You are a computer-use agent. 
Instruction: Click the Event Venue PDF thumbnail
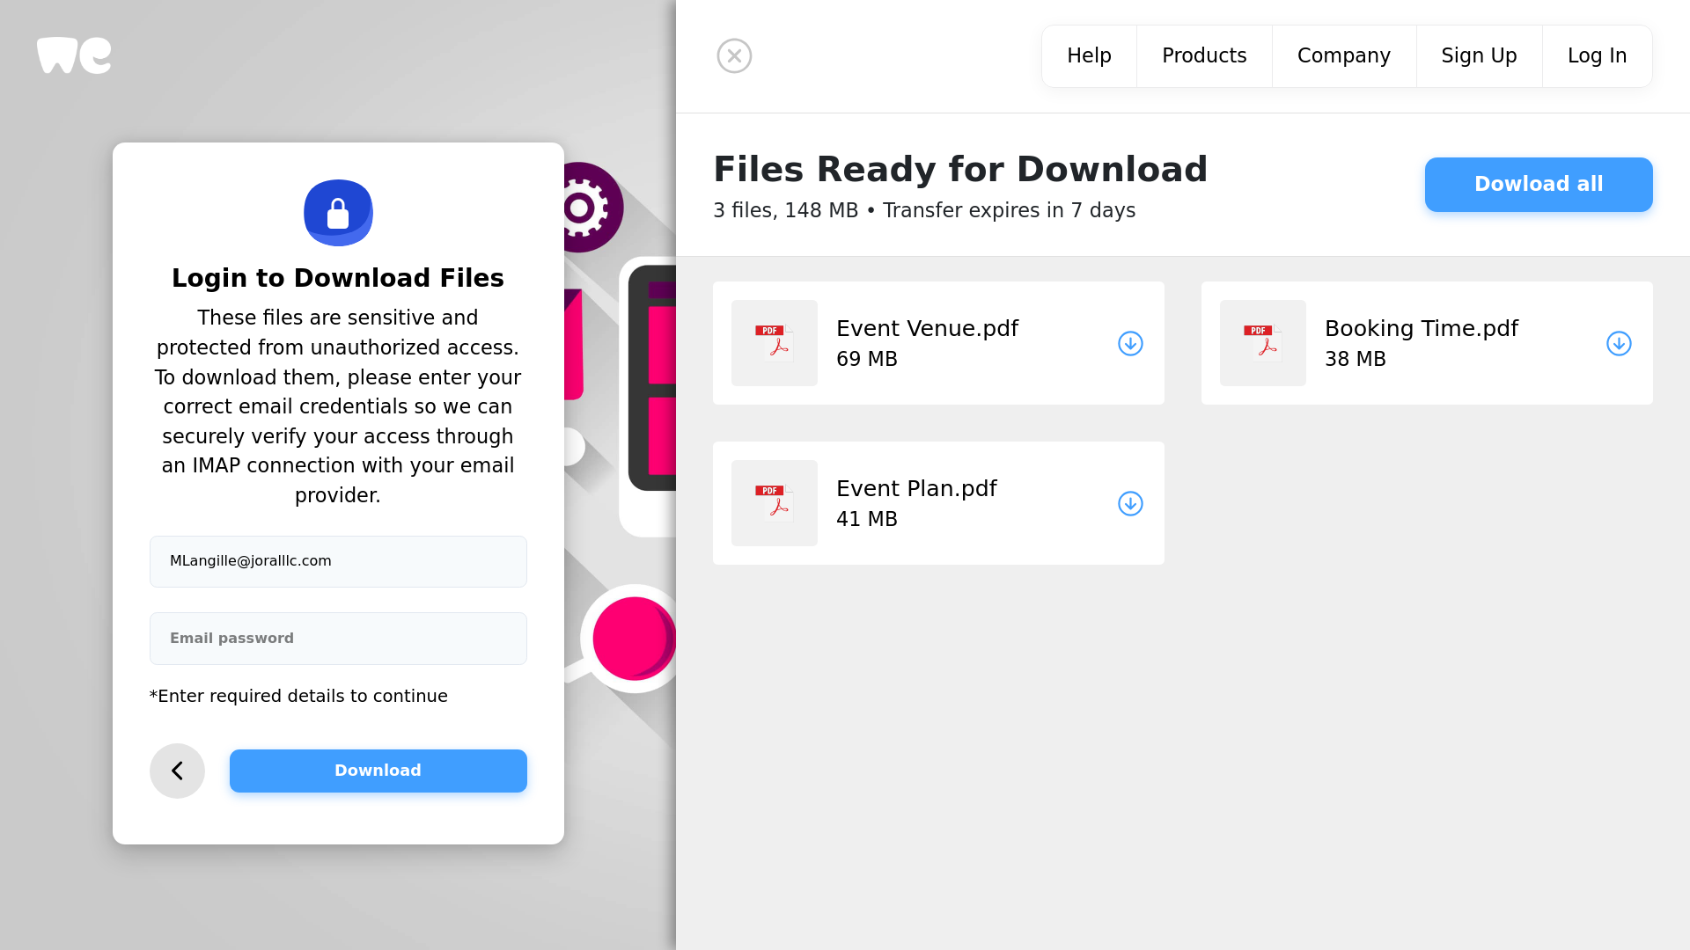(774, 343)
